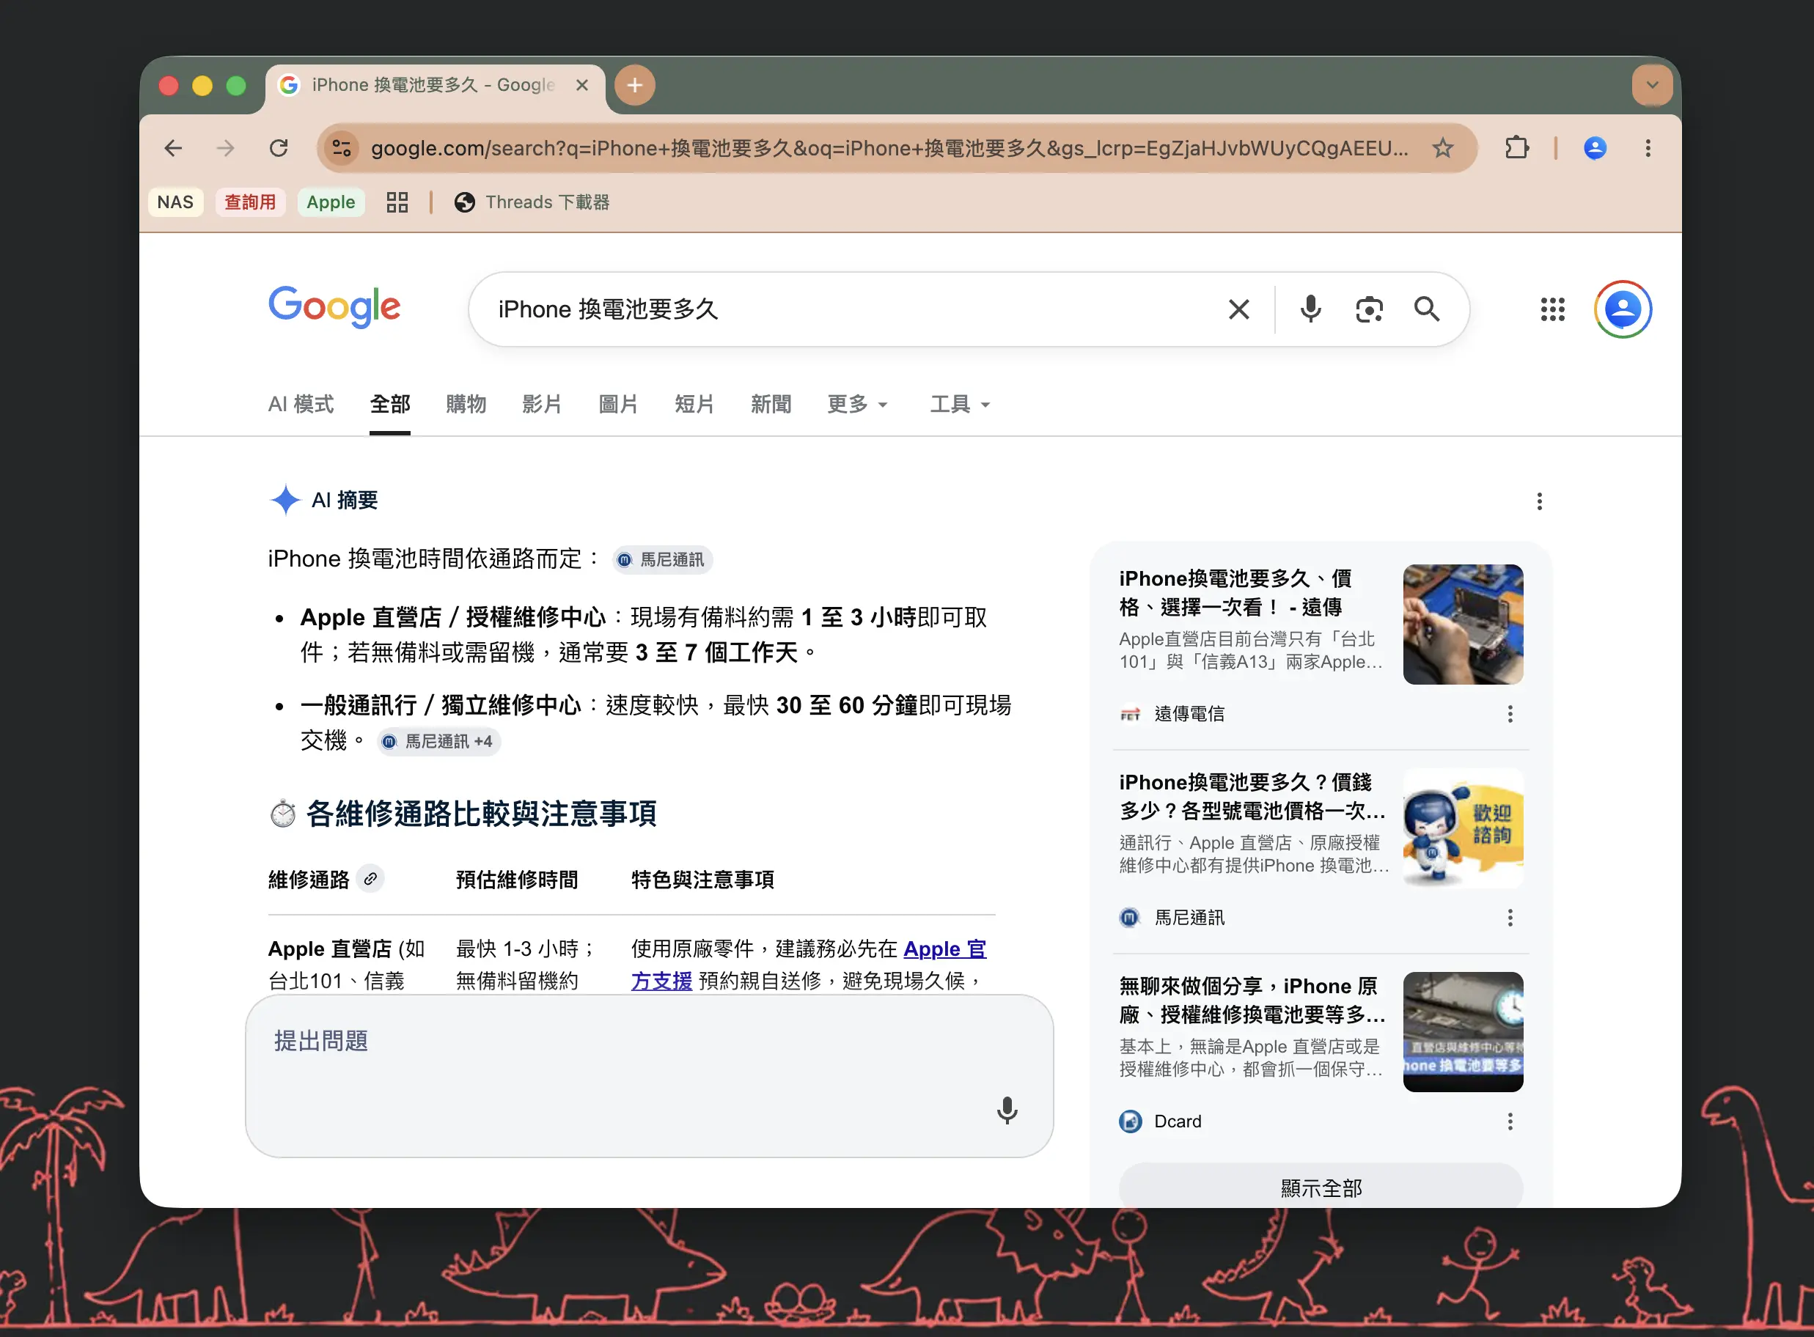The width and height of the screenshot is (1814, 1337).
Task: Open the Apple bookmark folder
Action: click(x=331, y=202)
